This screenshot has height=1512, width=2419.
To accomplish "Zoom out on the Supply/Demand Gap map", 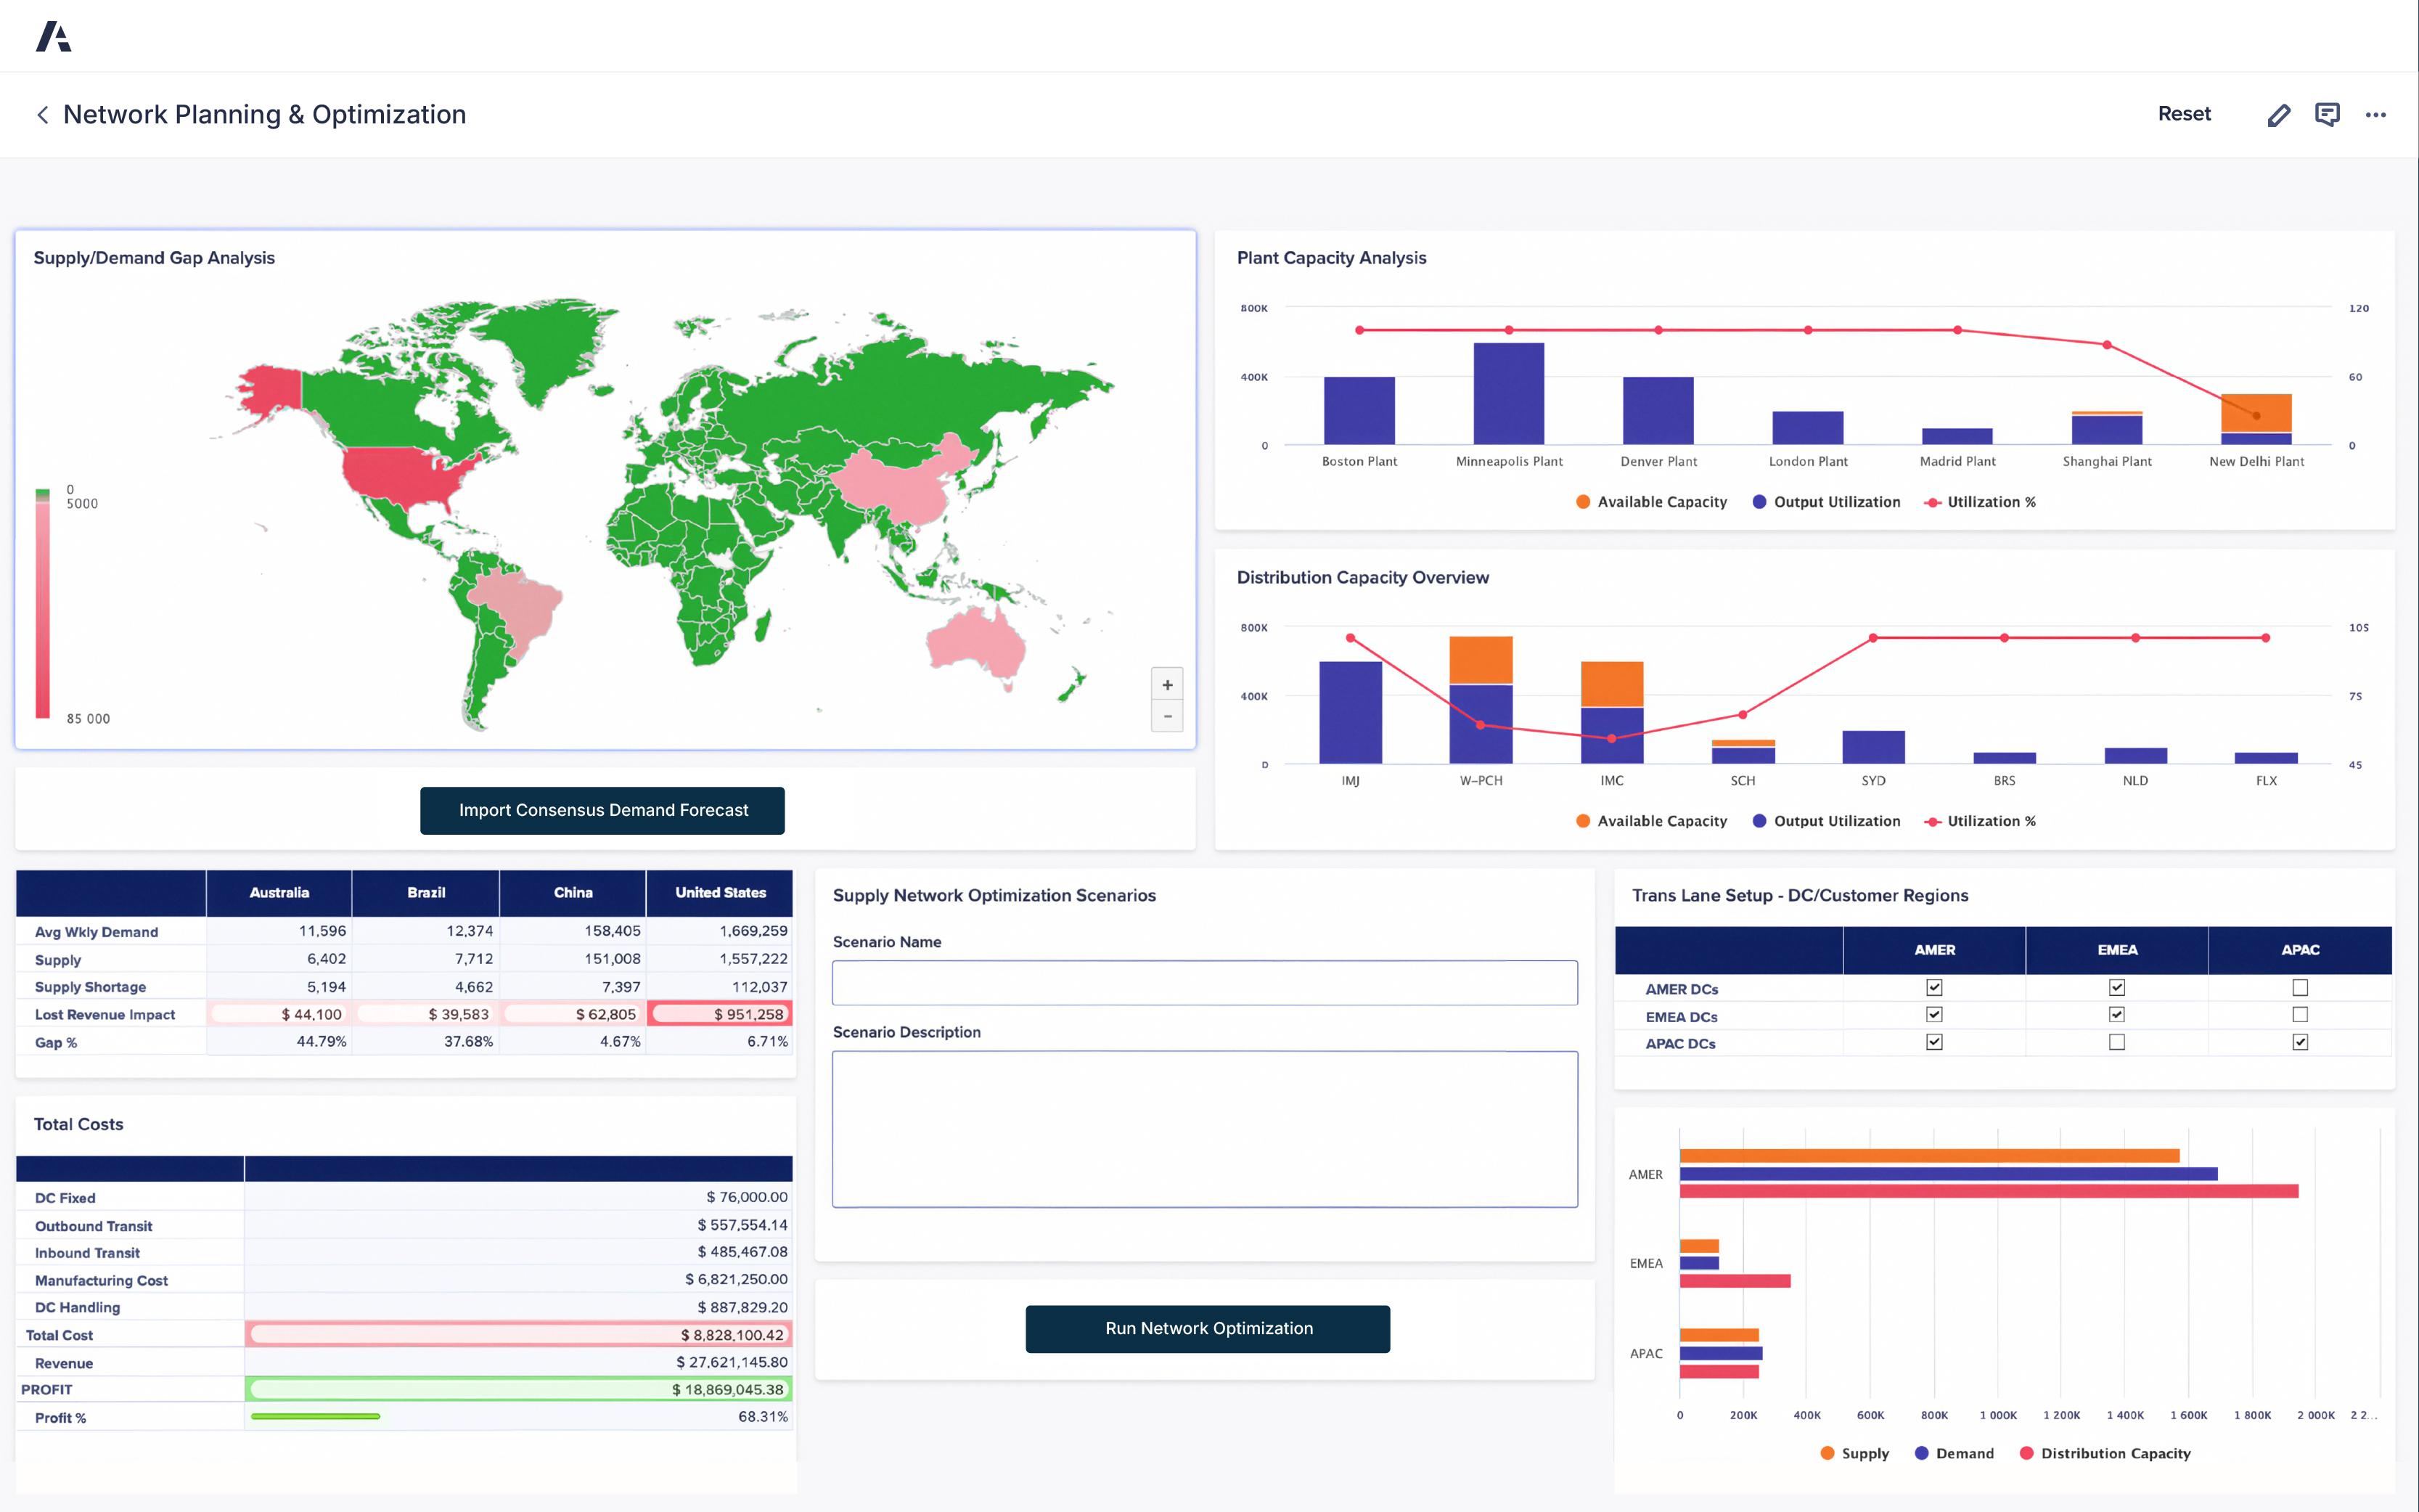I will pos(1166,716).
